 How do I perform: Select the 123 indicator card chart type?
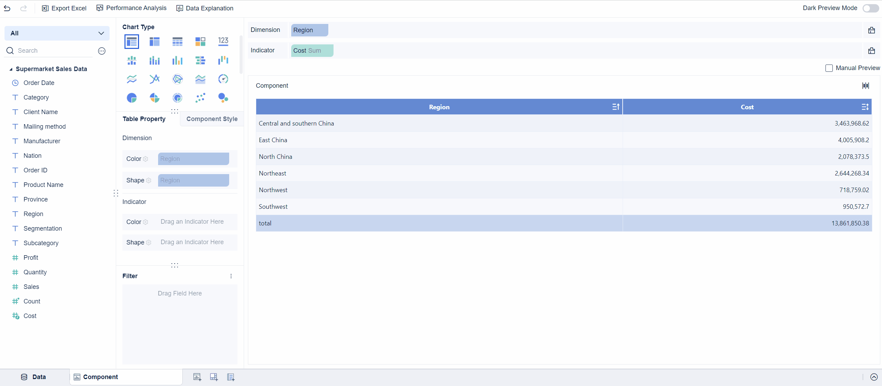tap(223, 41)
